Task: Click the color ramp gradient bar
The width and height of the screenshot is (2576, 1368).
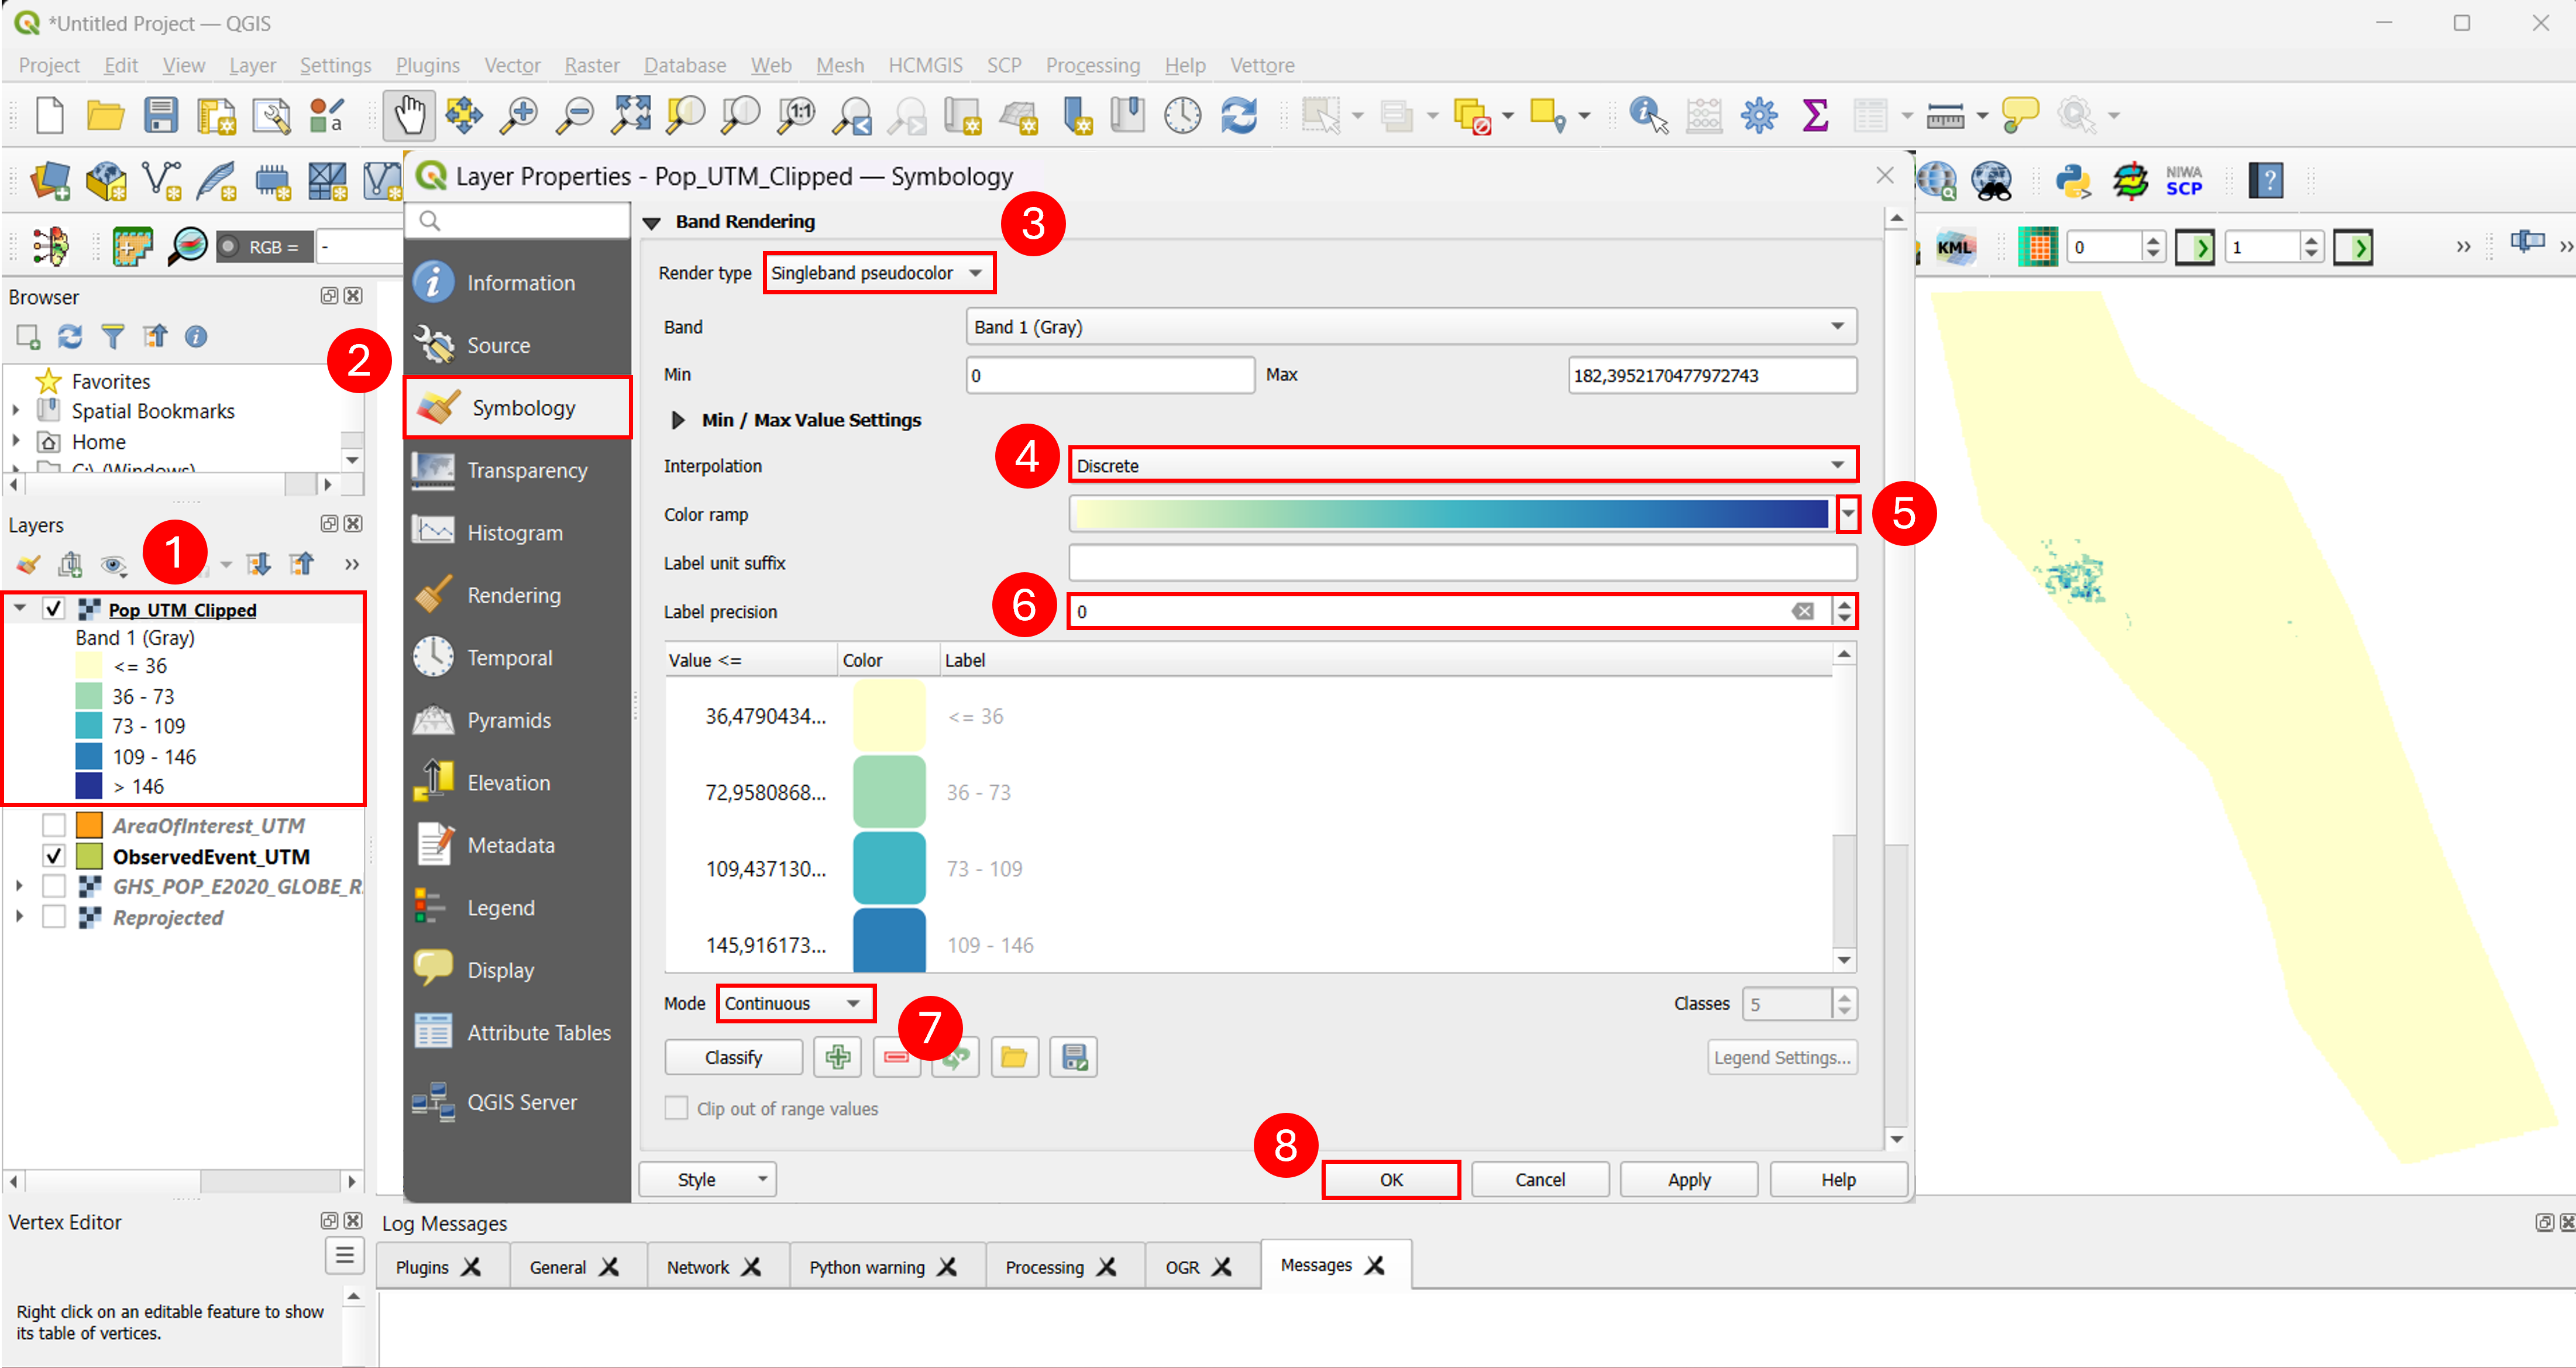Action: point(1451,514)
